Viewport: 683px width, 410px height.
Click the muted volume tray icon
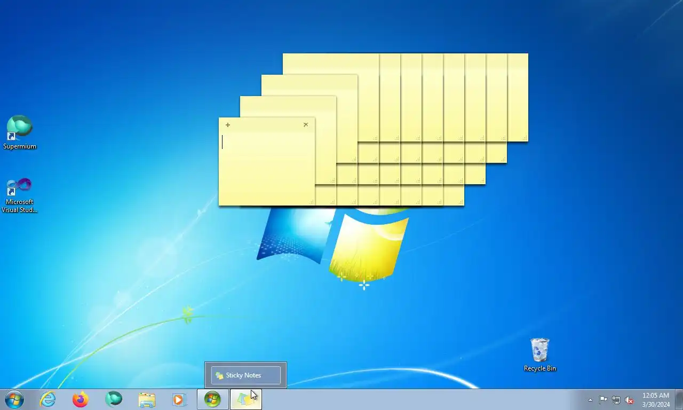[x=629, y=400]
